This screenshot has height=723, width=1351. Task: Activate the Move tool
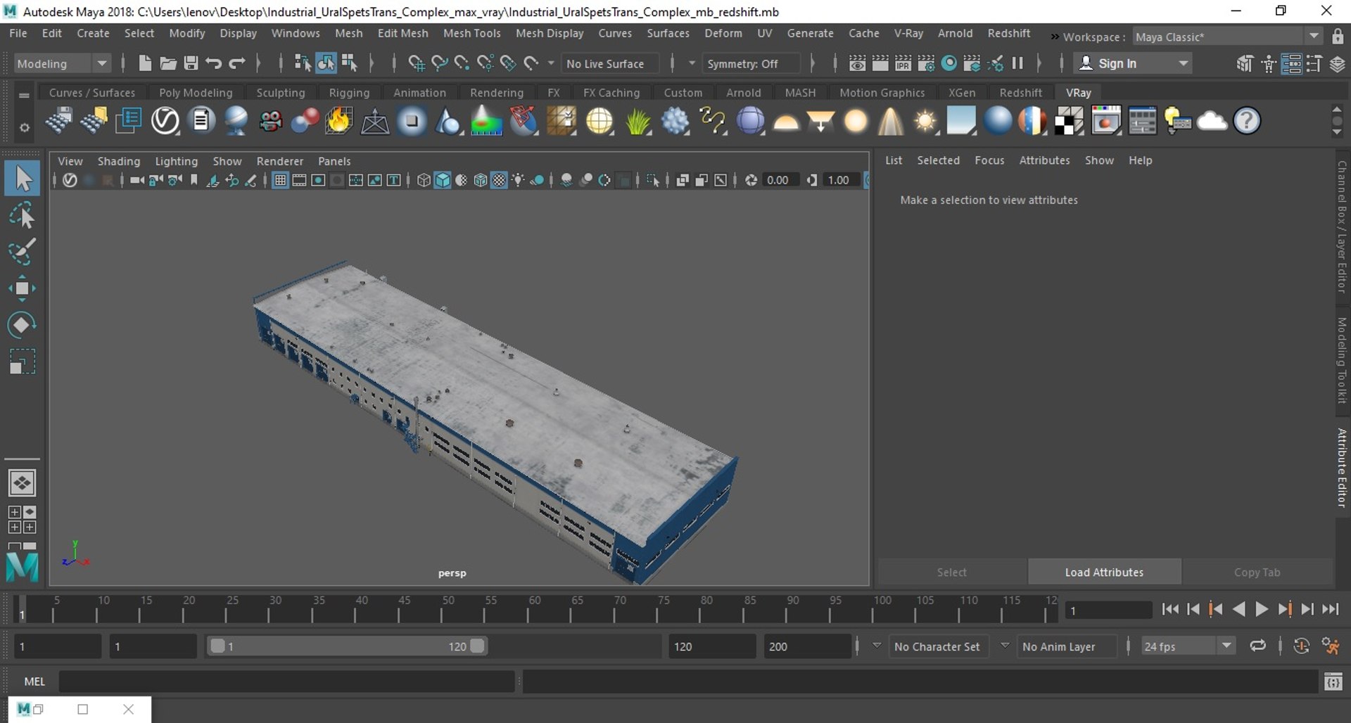click(23, 288)
